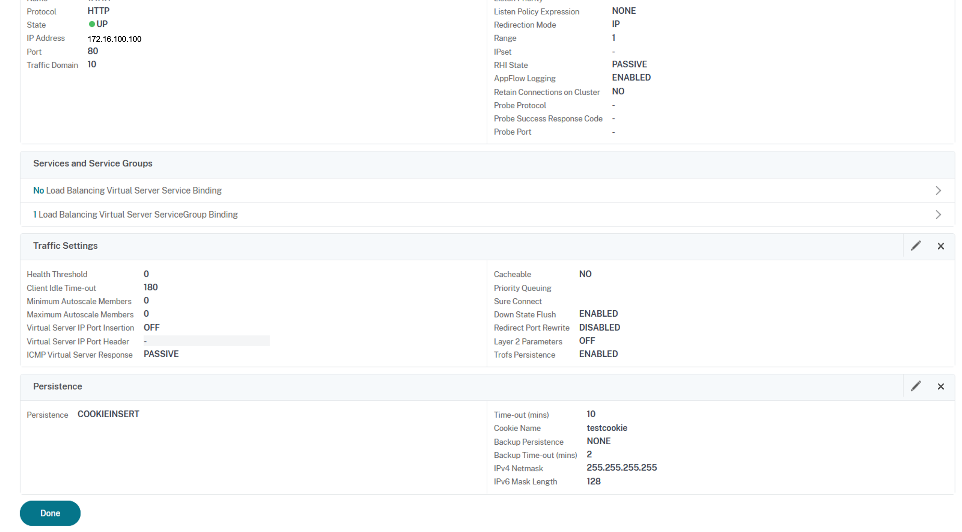Click the IPv4 Netmask 255.255.255.255 value
This screenshot has height=532, width=962.
pyautogui.click(x=622, y=467)
